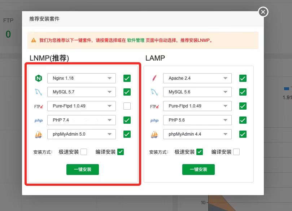292x211 pixels.
Task: Open the Apache 2.4 version dropdown
Action: point(197,78)
